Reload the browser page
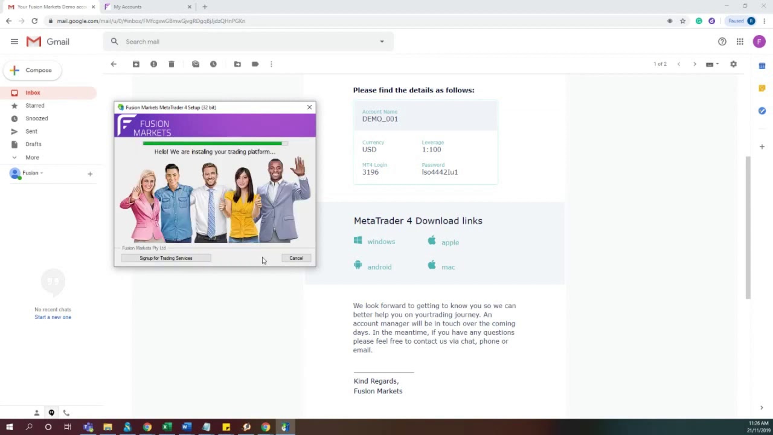This screenshot has width=773, height=435. click(34, 21)
